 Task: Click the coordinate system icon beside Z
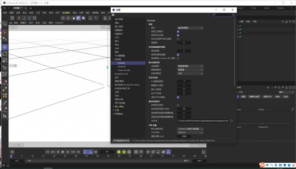[35, 18]
